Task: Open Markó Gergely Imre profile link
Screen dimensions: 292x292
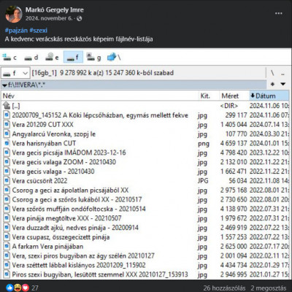Action: pyautogui.click(x=55, y=10)
